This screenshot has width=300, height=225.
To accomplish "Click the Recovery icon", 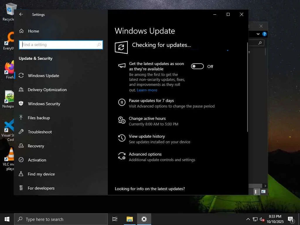I will [x=21, y=146].
